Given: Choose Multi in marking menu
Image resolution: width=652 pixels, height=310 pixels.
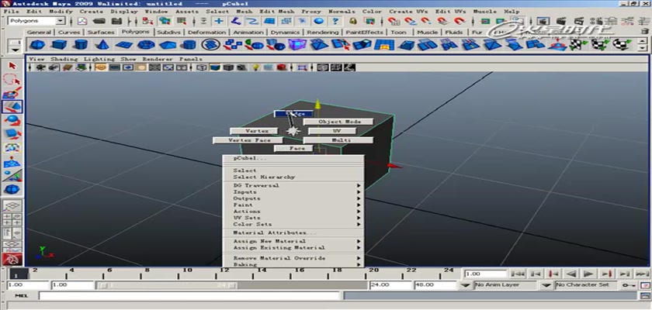Looking at the screenshot, I should [338, 140].
